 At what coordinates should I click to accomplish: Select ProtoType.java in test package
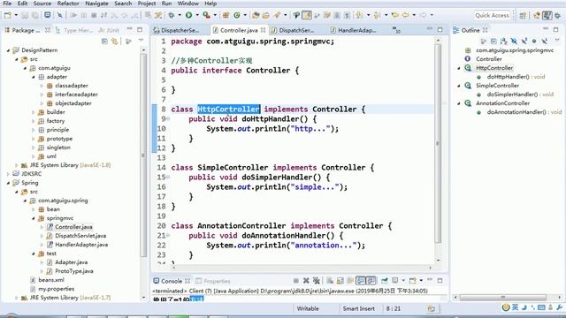[x=74, y=271]
